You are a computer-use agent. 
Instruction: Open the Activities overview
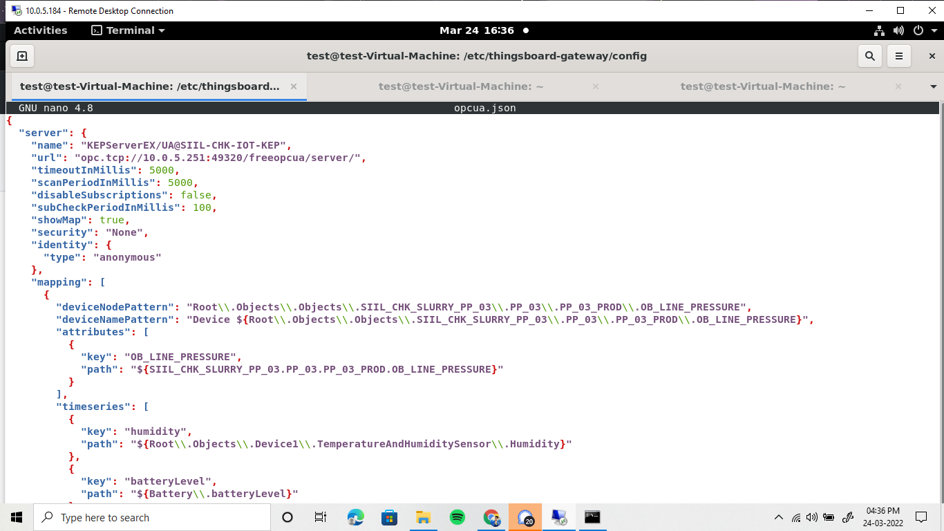[41, 30]
